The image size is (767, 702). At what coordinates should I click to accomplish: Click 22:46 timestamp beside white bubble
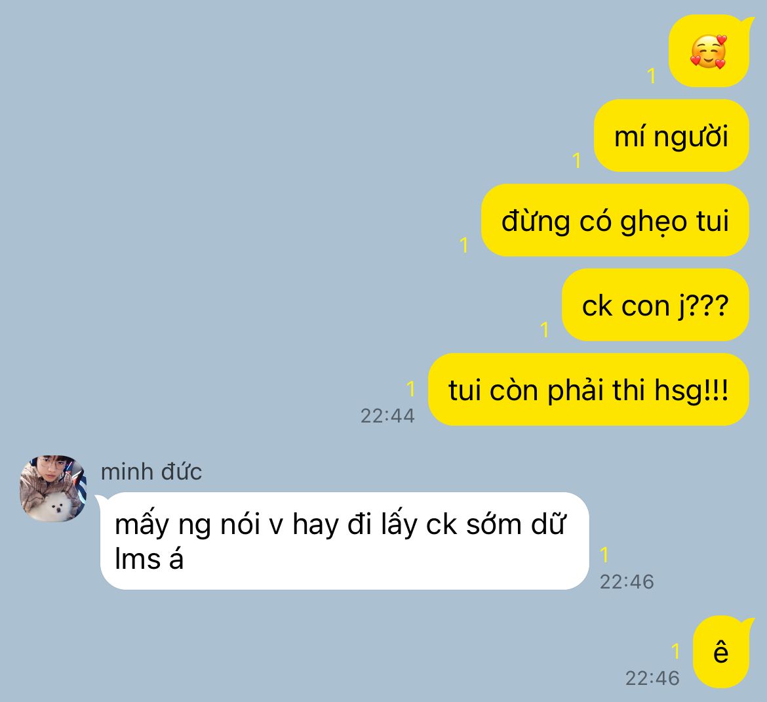pos(627,582)
